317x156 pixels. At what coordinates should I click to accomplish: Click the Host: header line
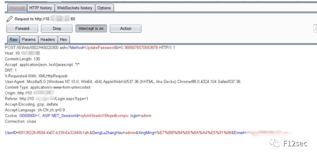22,53
